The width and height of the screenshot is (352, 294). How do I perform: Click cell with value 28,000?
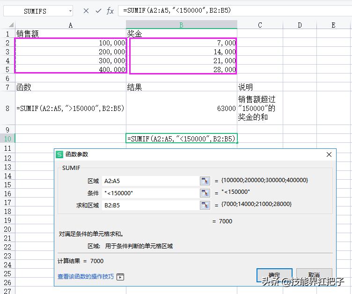(x=182, y=69)
